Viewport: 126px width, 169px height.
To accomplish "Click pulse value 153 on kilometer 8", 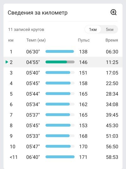I will point(83,125).
